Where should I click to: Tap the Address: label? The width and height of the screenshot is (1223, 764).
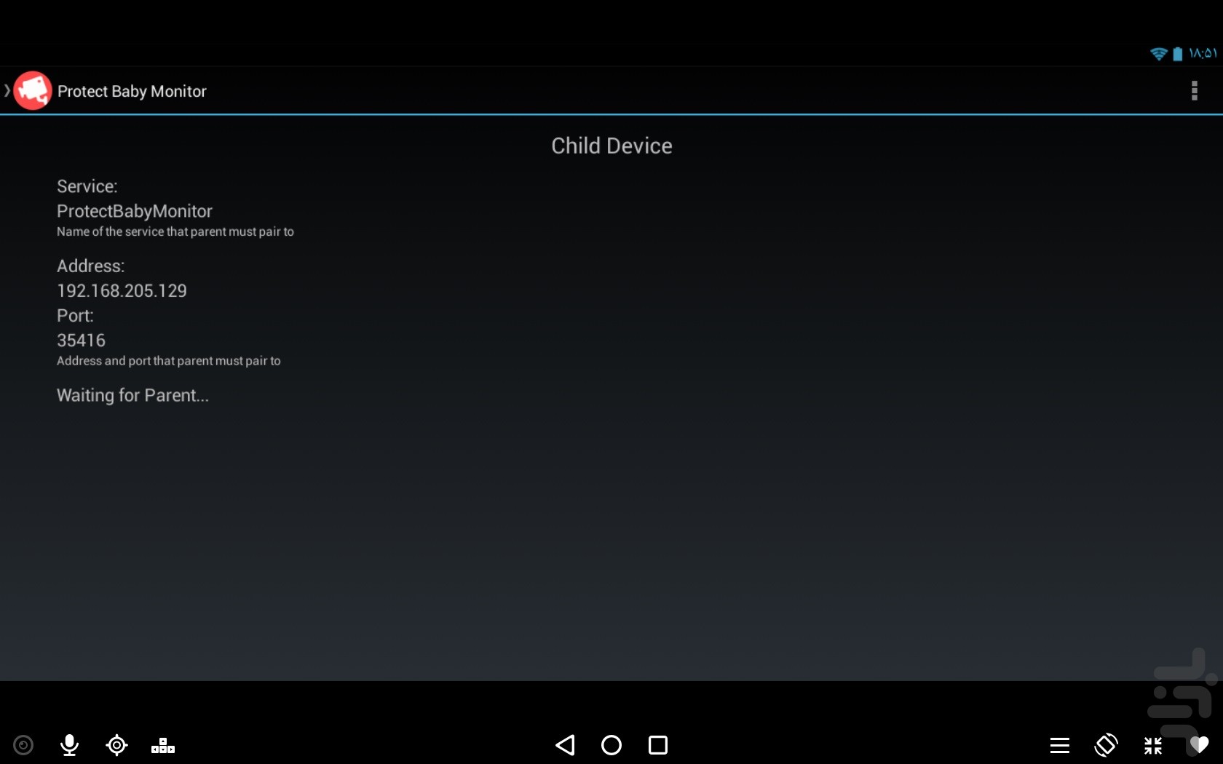(x=91, y=266)
